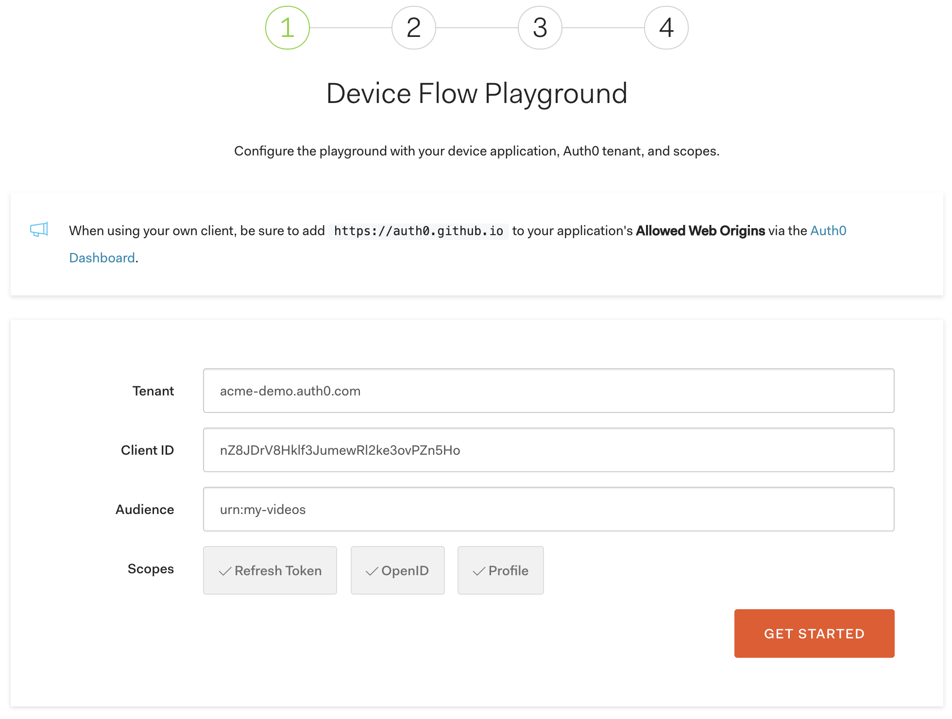This screenshot has height=719, width=952.
Task: Click the Device Flow Playground heading
Action: (476, 93)
